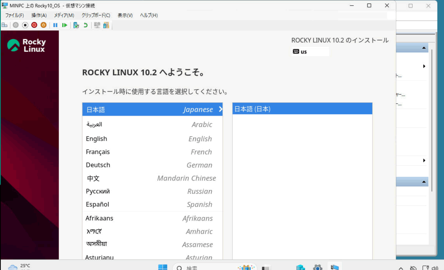Select 中文 Mandarin Chinese language
The height and width of the screenshot is (270, 444).
[x=152, y=178]
